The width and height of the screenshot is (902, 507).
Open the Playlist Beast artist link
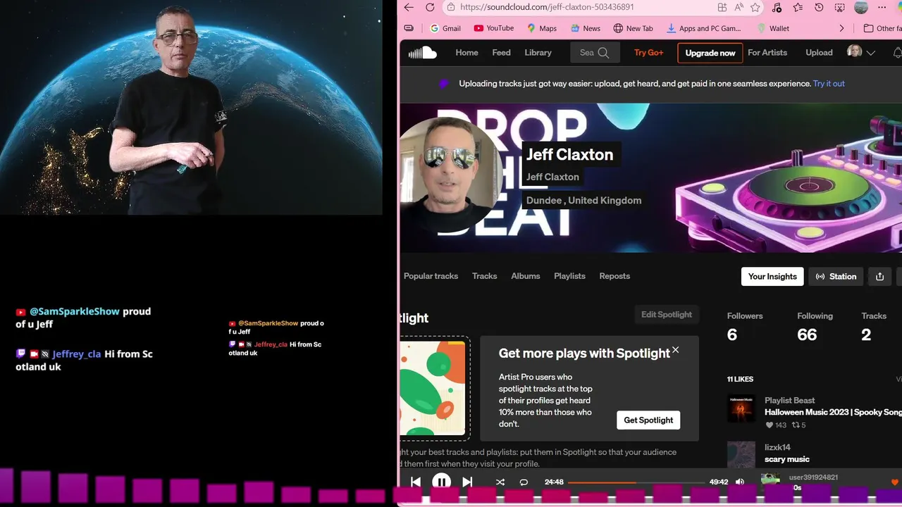point(789,400)
